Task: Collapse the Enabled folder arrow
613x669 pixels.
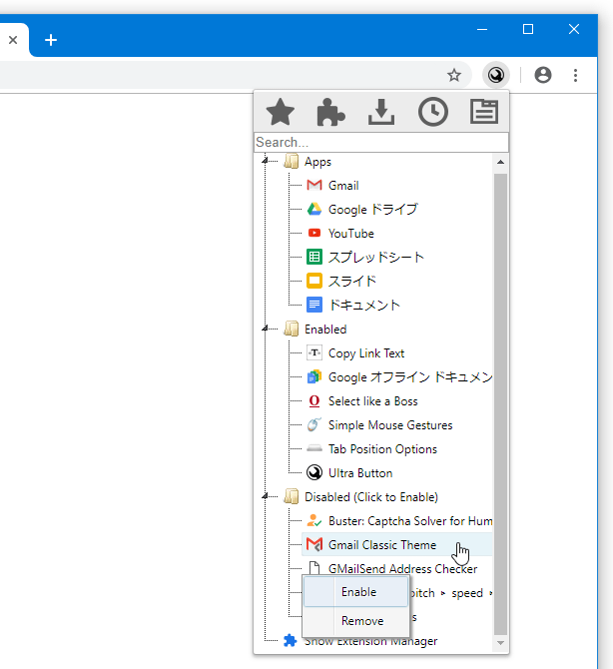Action: (x=265, y=329)
